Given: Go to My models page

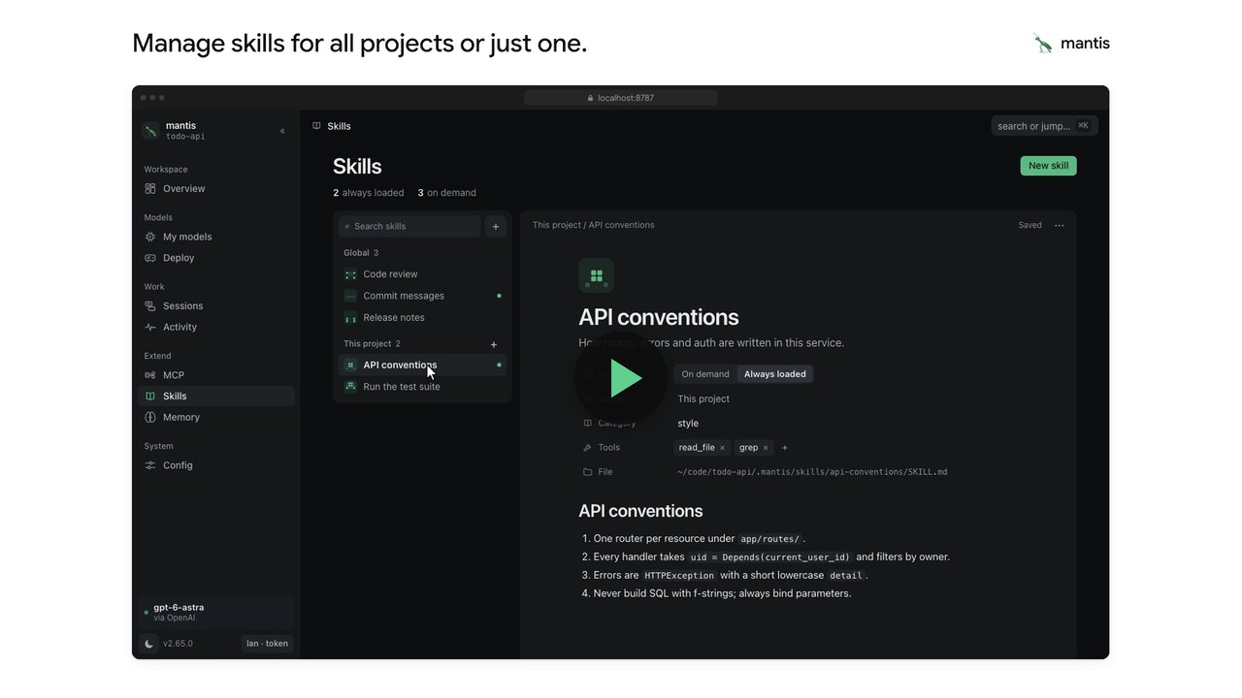Looking at the screenshot, I should point(215,237).
